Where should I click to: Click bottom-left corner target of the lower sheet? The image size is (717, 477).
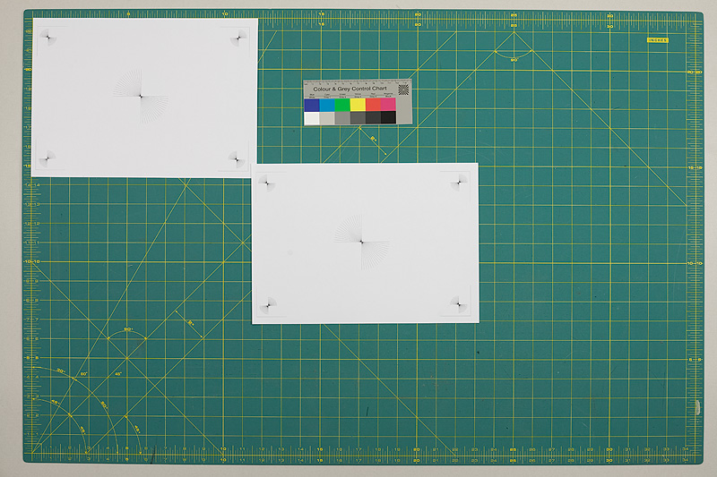(267, 304)
